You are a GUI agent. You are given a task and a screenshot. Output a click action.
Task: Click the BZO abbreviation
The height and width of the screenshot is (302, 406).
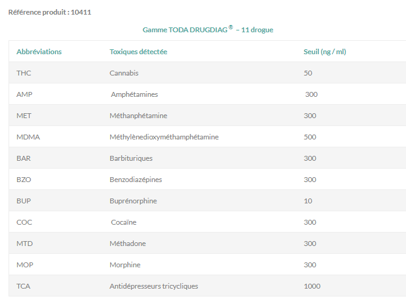pyautogui.click(x=24, y=180)
